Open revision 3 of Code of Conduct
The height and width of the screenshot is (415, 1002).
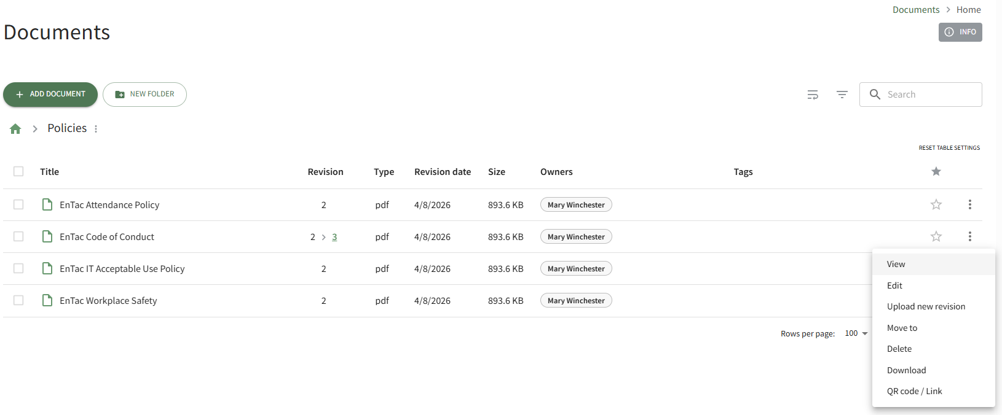tap(334, 237)
